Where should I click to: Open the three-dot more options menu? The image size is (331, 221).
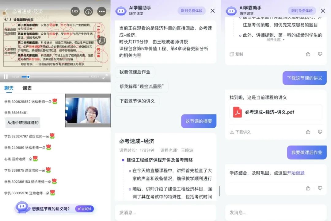(x=101, y=11)
